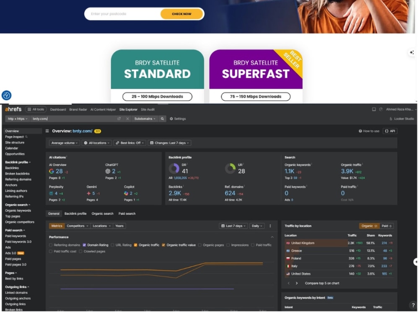Select the Paid traffic by location toggle

point(386,226)
